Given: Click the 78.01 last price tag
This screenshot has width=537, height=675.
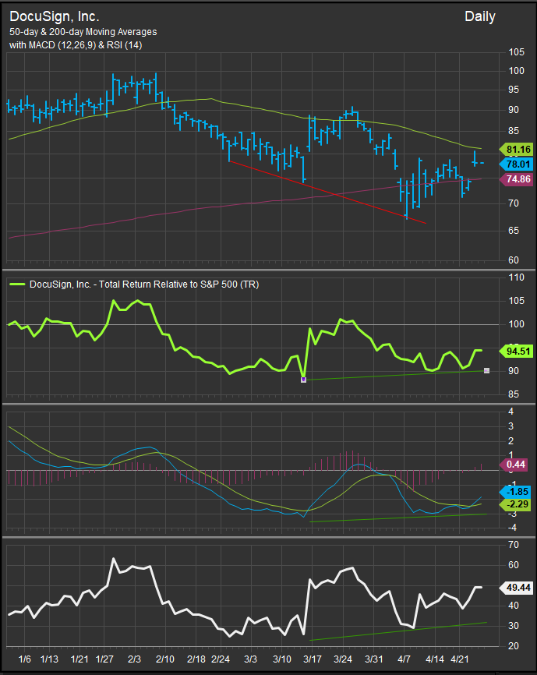Looking at the screenshot, I should [516, 164].
